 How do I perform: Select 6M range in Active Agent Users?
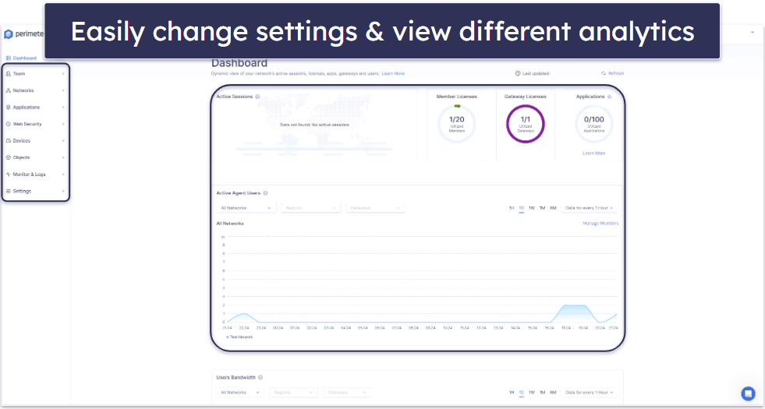coord(553,208)
